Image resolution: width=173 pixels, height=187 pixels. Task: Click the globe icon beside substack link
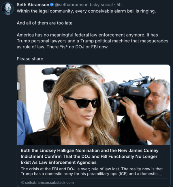pyautogui.click(x=22, y=182)
